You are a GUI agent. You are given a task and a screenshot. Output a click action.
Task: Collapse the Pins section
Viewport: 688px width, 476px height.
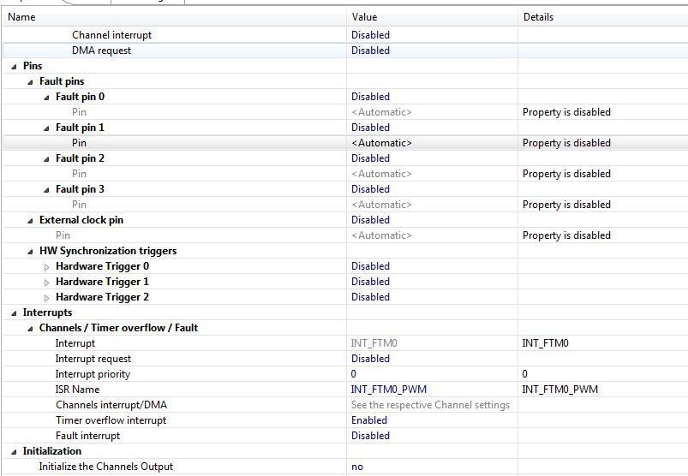pos(15,67)
